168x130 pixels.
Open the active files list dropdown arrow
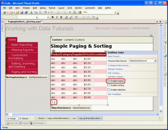157,22
